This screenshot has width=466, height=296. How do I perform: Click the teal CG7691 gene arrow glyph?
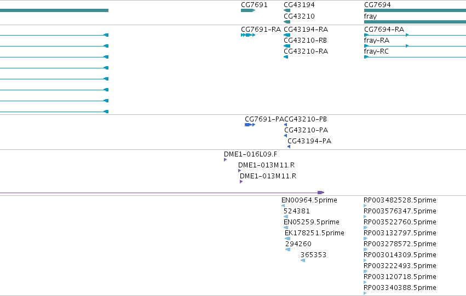click(248, 10)
